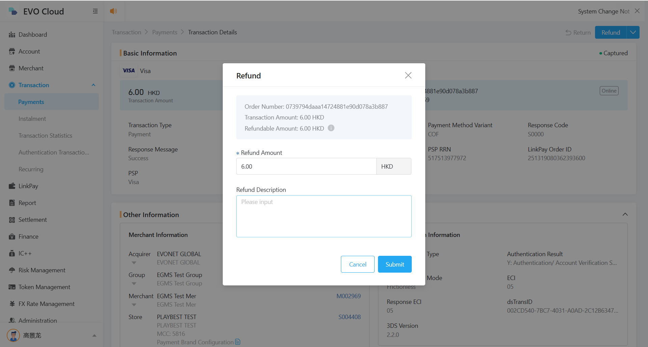Click the Refund Amount input field

click(306, 167)
